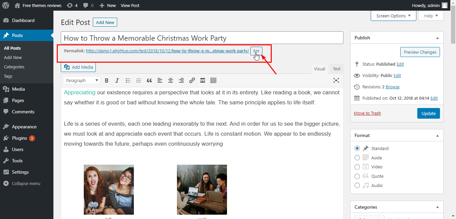
Task: Open Tools in the sidebar
Action: pyautogui.click(x=27, y=161)
